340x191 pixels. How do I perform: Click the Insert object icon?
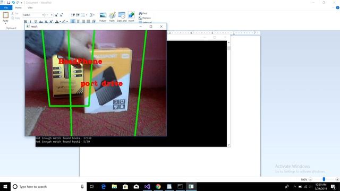131,17
